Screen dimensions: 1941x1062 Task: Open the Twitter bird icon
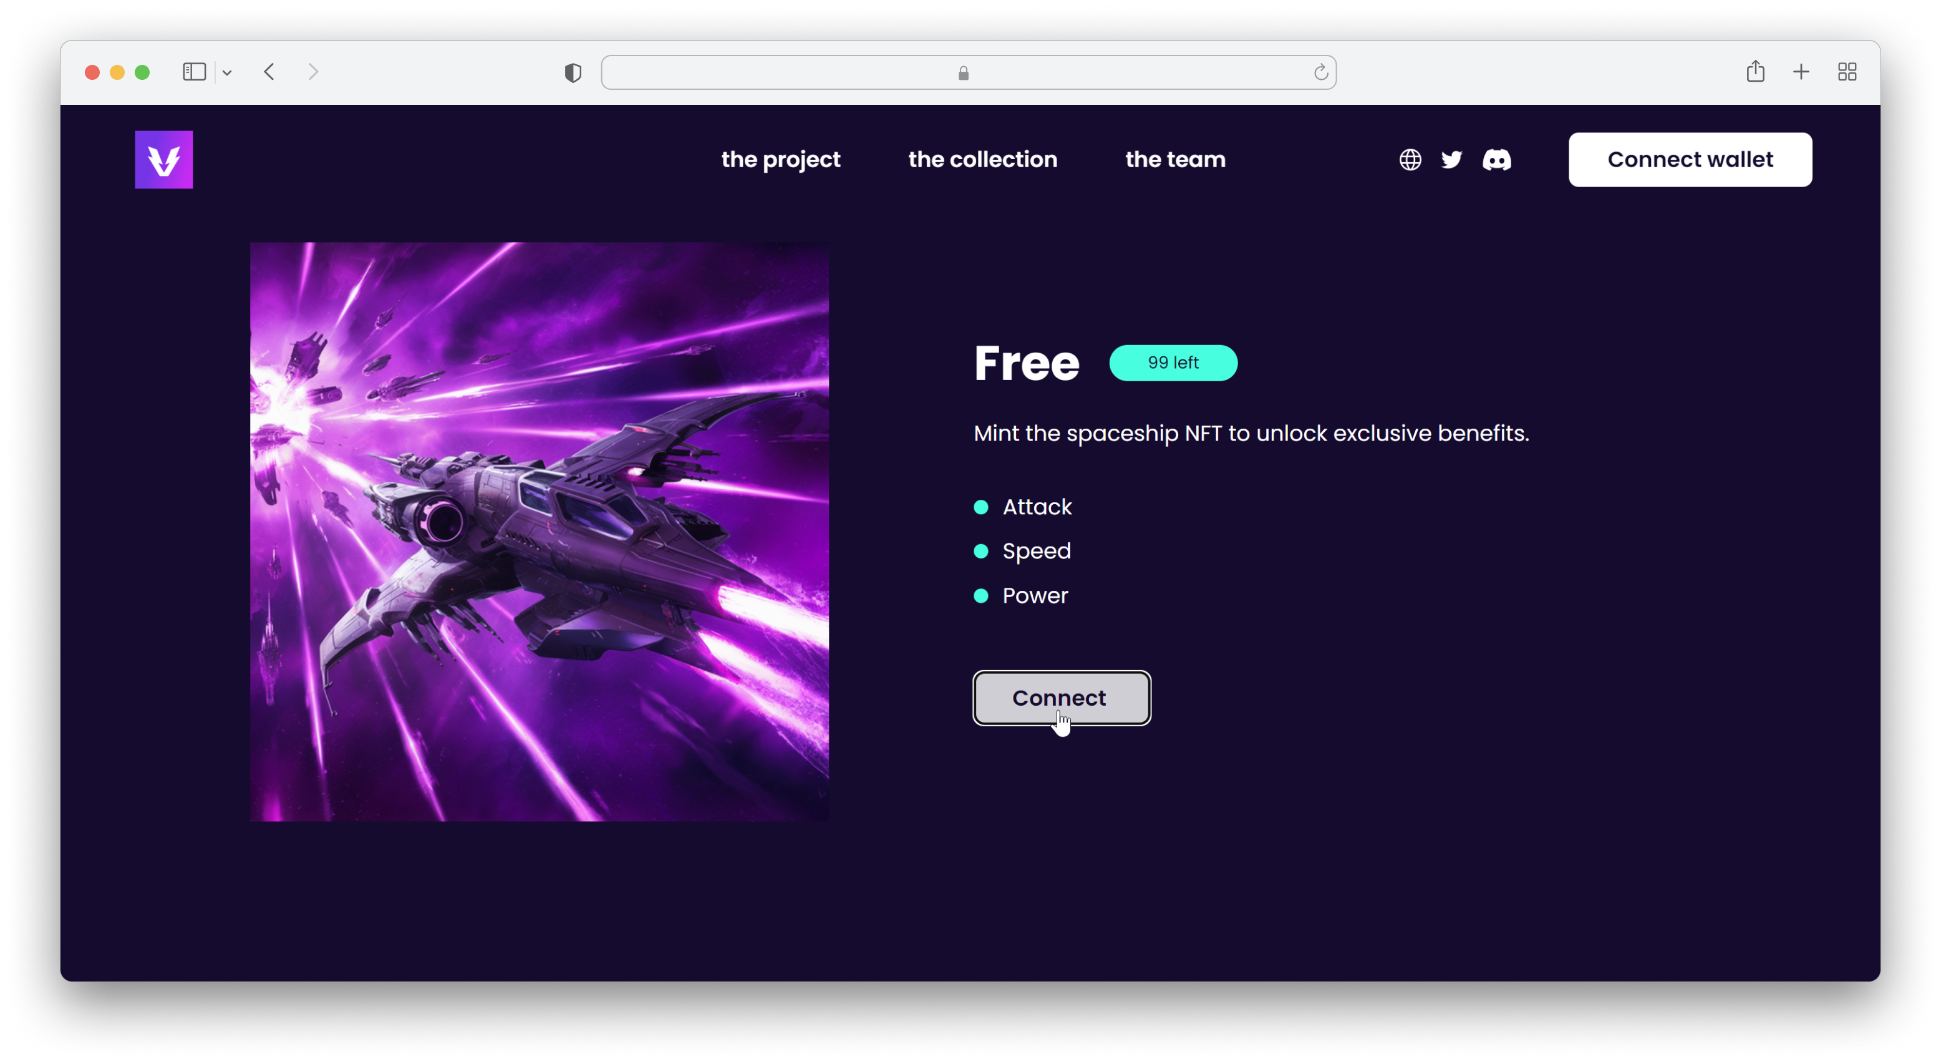point(1451,160)
